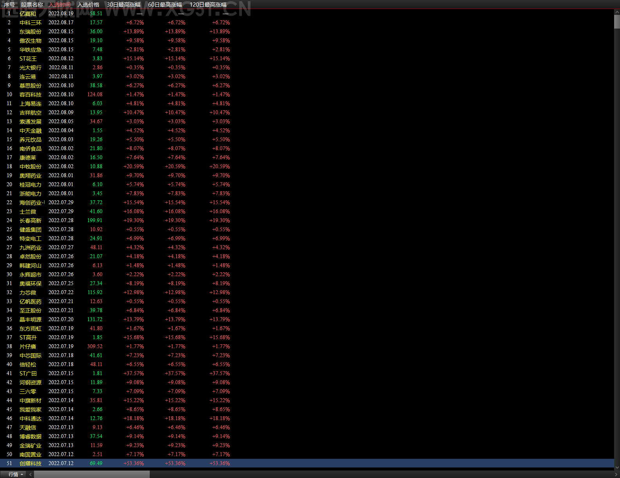Click horizontal scrollbar right arrow
The image size is (620, 478).
[x=616, y=474]
